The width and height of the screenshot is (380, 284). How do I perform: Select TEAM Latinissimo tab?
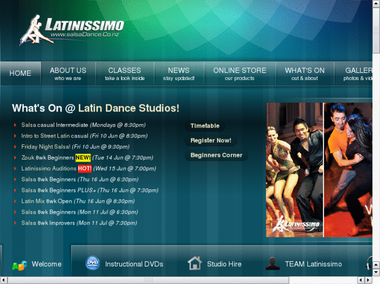click(x=304, y=264)
